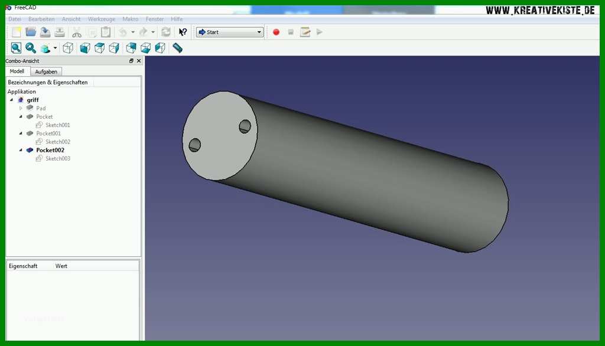Select Sketch002 in the model tree

click(58, 142)
